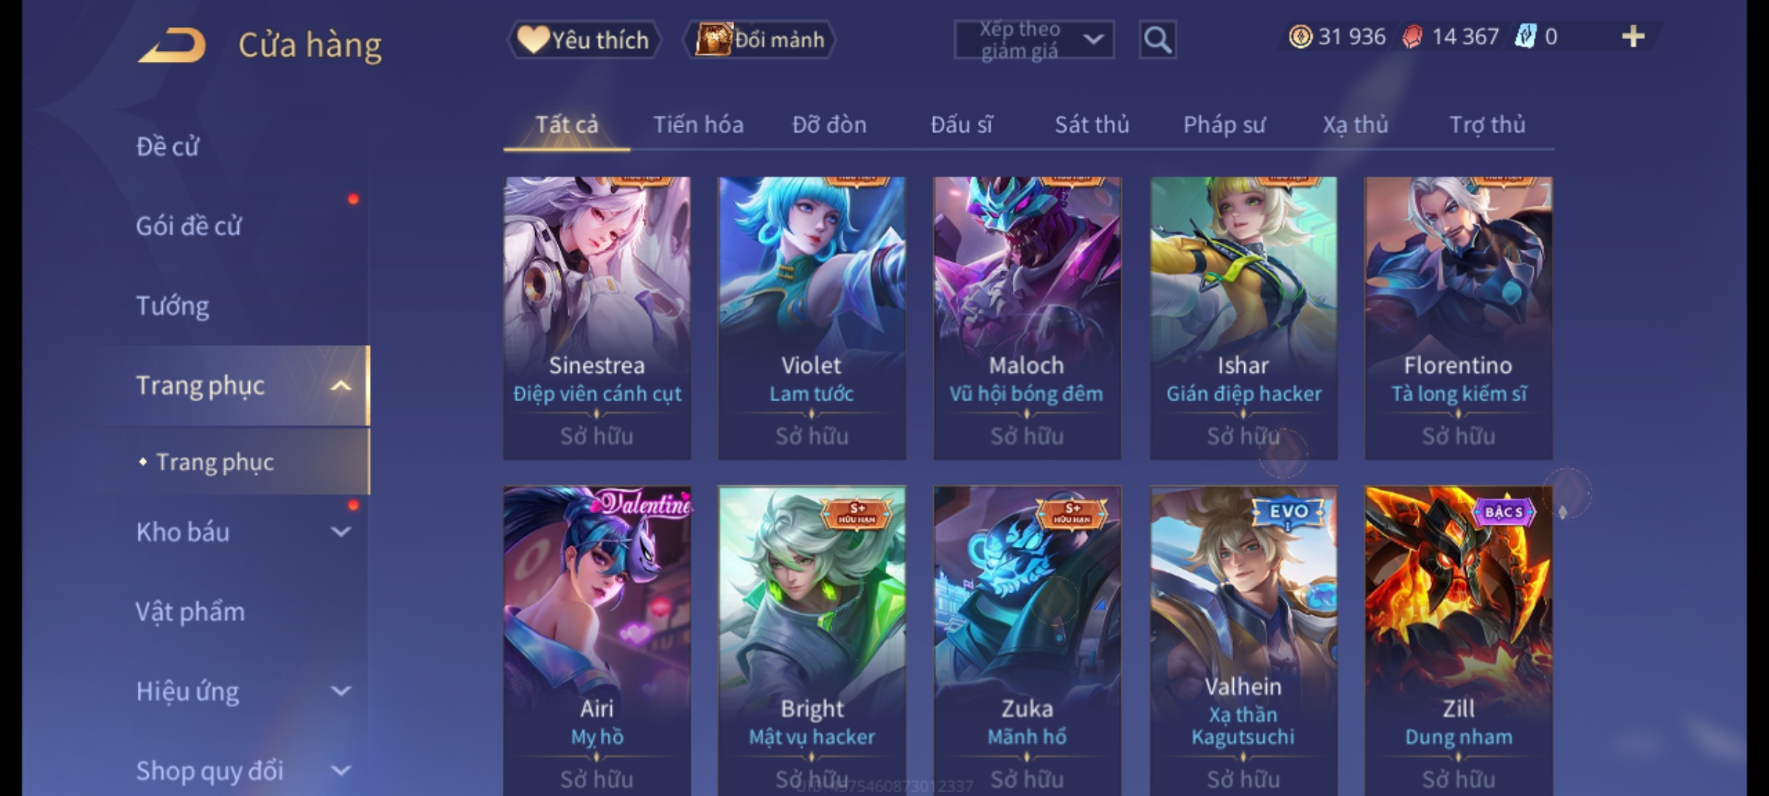Open Yêu thích favorites heart button
The image size is (1769, 796).
pos(585,40)
